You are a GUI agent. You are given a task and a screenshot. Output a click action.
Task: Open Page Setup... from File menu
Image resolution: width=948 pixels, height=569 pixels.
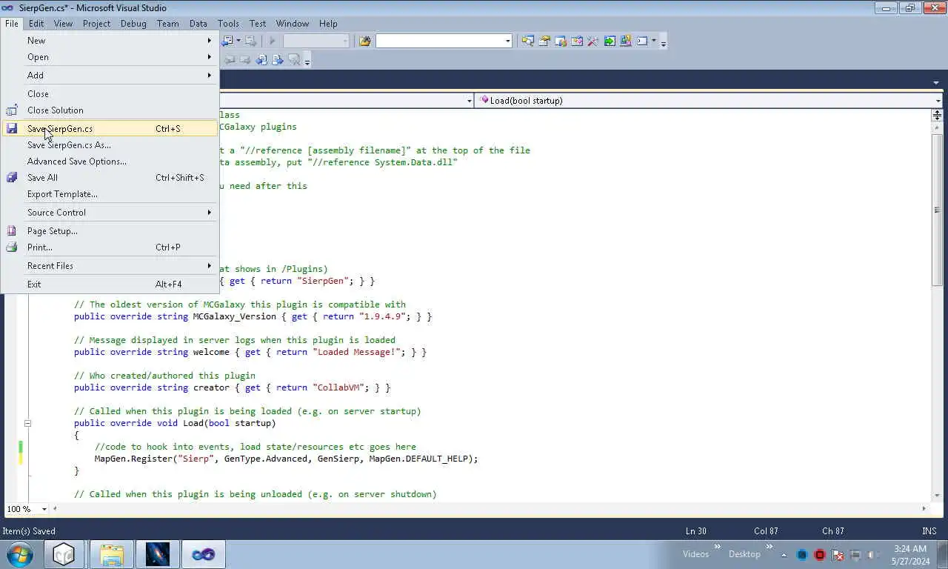[x=110, y=230]
